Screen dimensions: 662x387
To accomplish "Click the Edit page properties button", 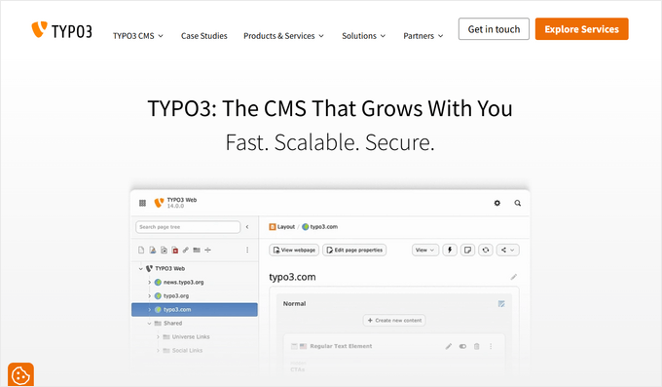I will [354, 250].
